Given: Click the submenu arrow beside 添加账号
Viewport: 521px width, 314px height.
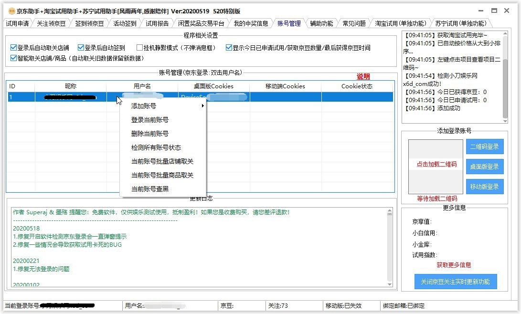Looking at the screenshot, I should tap(202, 106).
